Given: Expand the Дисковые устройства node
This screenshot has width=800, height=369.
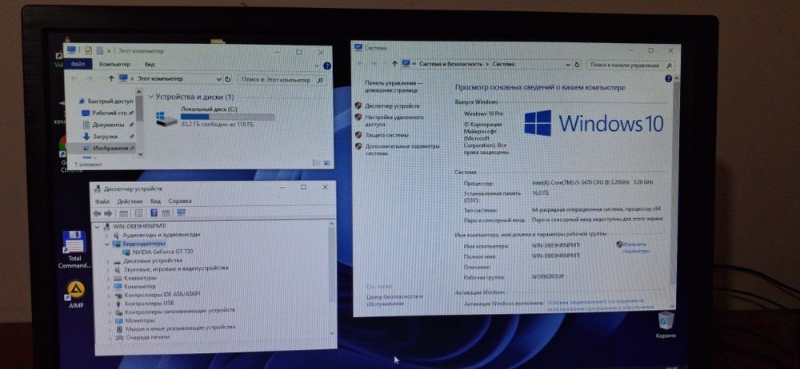Looking at the screenshot, I should pos(108,260).
